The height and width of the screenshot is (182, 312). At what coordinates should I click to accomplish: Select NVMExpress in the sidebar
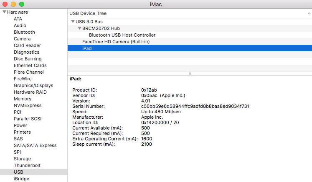point(28,105)
